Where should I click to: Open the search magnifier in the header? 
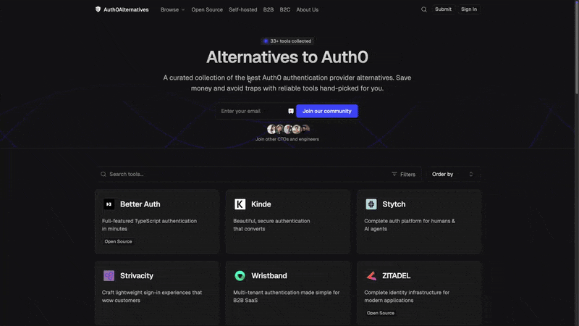coord(424,9)
